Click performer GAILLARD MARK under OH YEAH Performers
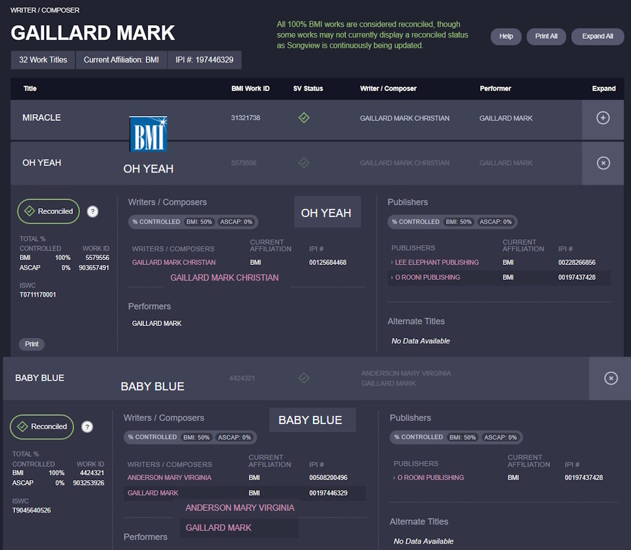This screenshot has width=631, height=550. click(x=157, y=324)
